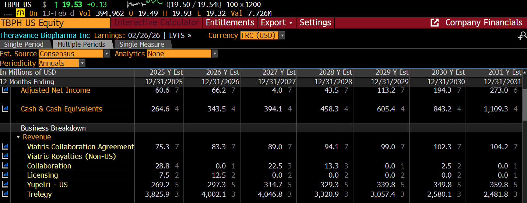
Task: Click the Company Financials pop-out icon
Action: [x=435, y=23]
